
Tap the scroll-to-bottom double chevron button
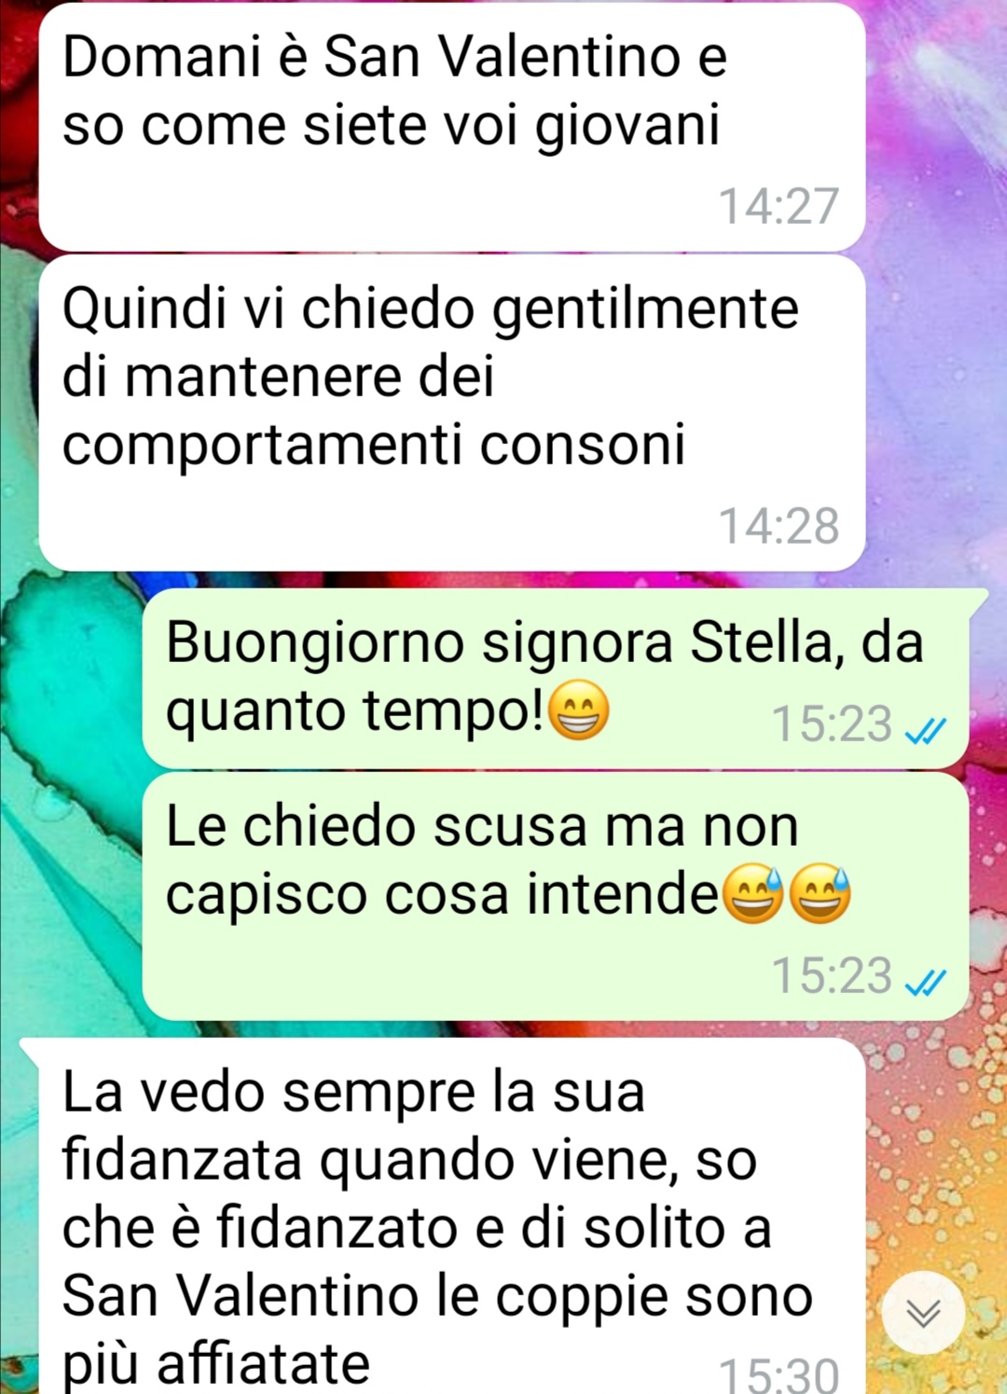click(923, 1313)
